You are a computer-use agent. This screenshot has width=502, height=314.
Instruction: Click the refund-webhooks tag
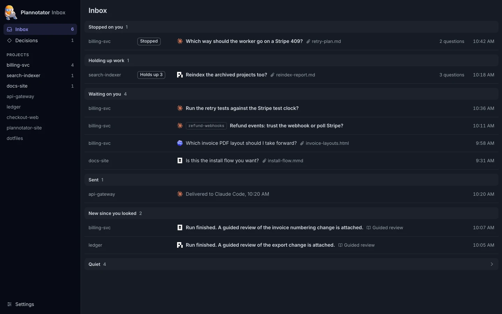(206, 126)
